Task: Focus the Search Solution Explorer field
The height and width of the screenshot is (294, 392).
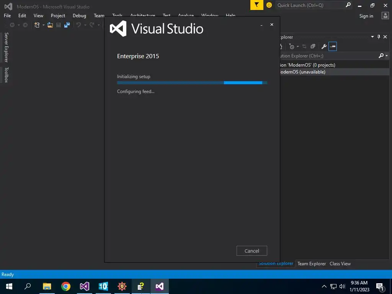Action: click(x=329, y=56)
